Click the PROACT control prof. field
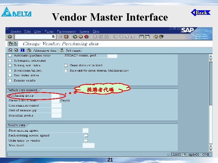The height and width of the screenshot is (163, 218). [112, 56]
